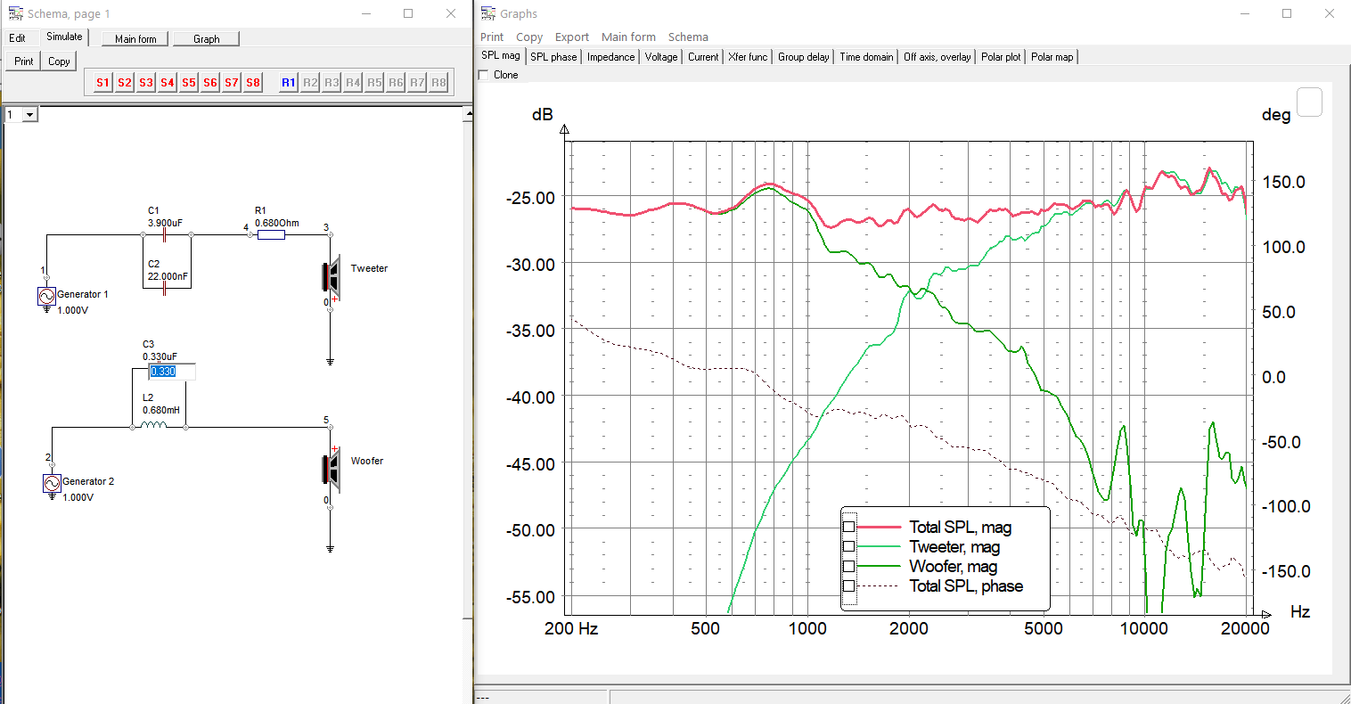The width and height of the screenshot is (1351, 704).
Task: Click the R8 recall button
Action: [438, 82]
